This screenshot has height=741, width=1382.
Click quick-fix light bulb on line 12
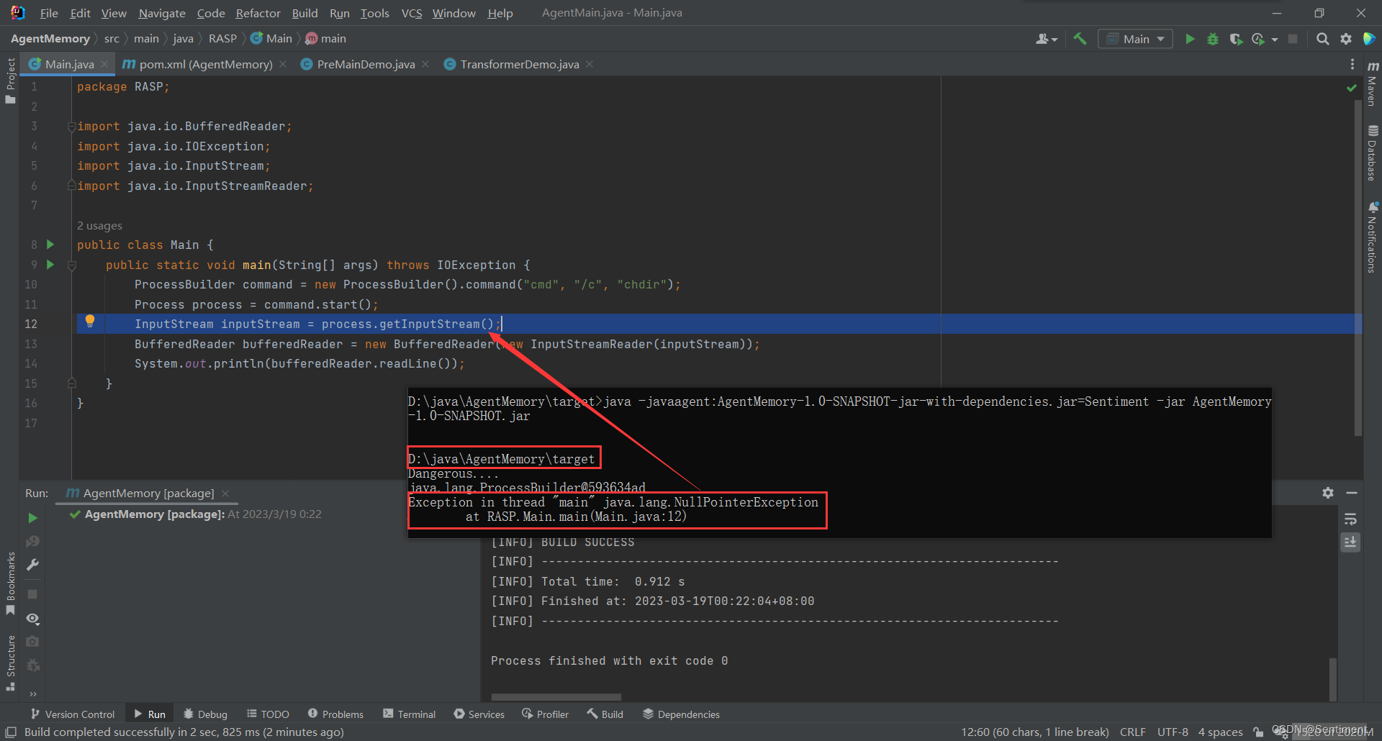click(x=90, y=322)
